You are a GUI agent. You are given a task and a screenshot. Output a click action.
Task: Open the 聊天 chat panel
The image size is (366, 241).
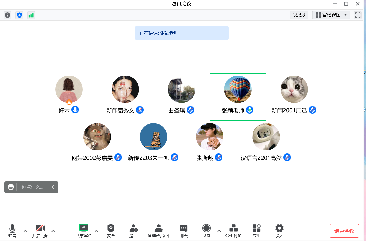coord(184,231)
